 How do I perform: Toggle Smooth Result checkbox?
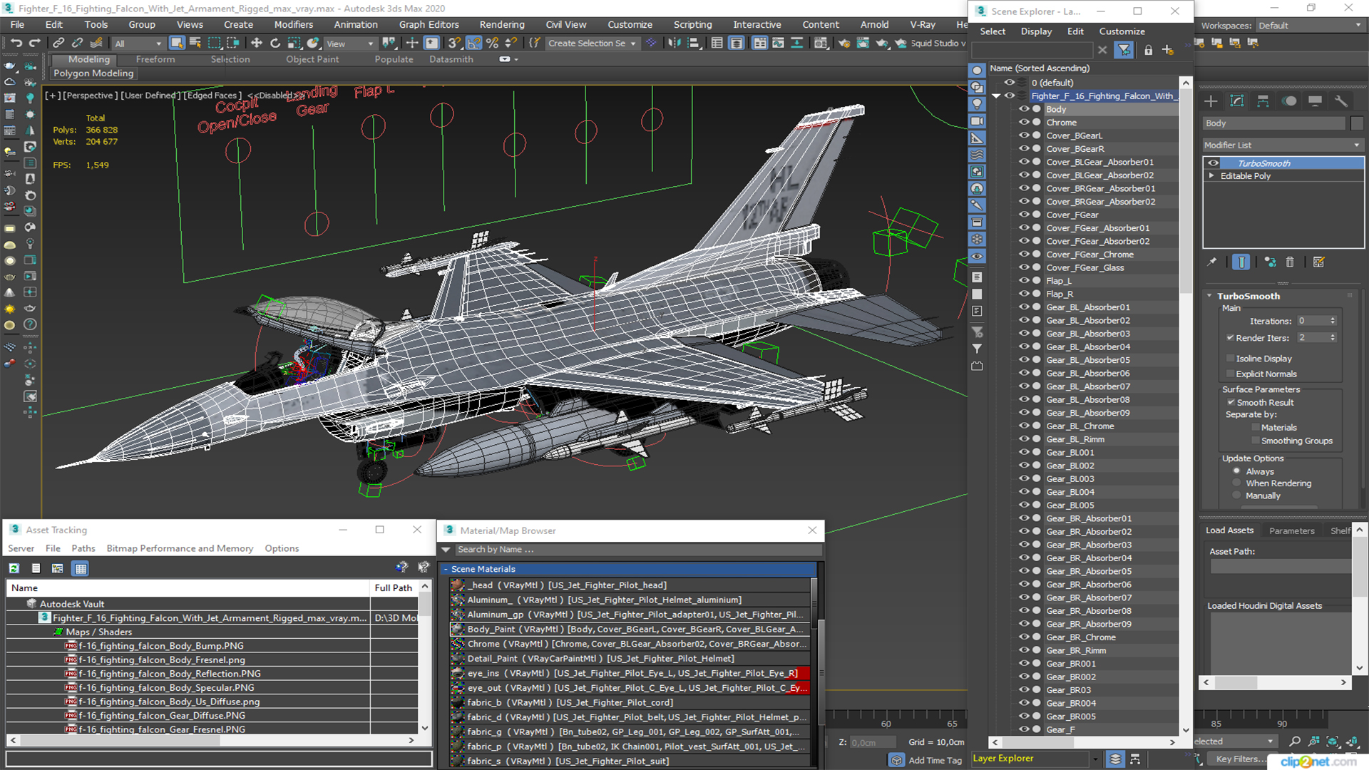click(1231, 403)
